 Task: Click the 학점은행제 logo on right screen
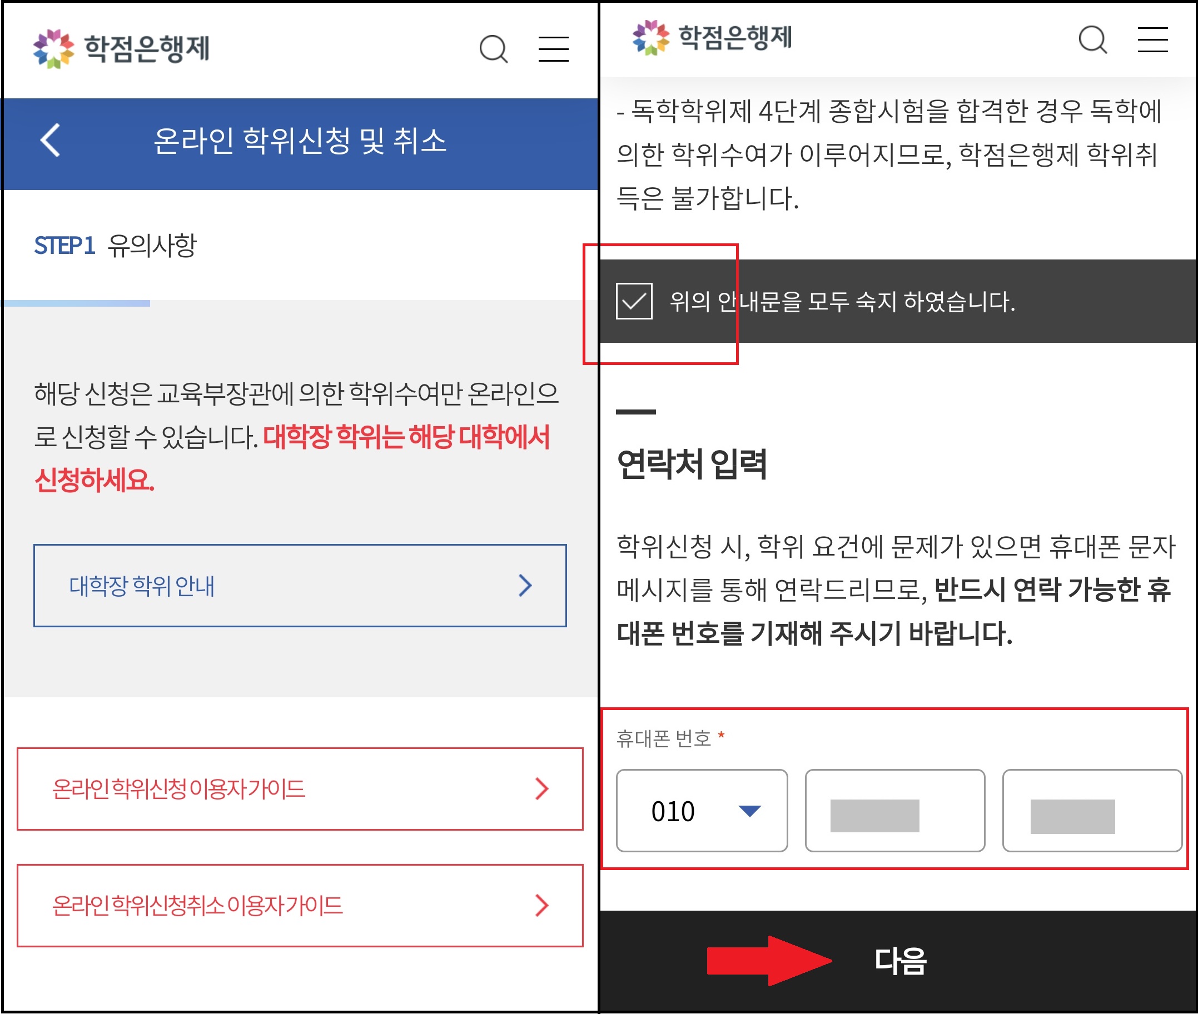pyautogui.click(x=712, y=38)
